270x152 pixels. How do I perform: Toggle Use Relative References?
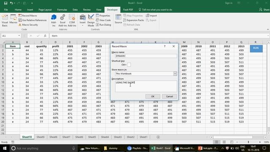pyautogui.click(x=32, y=20)
